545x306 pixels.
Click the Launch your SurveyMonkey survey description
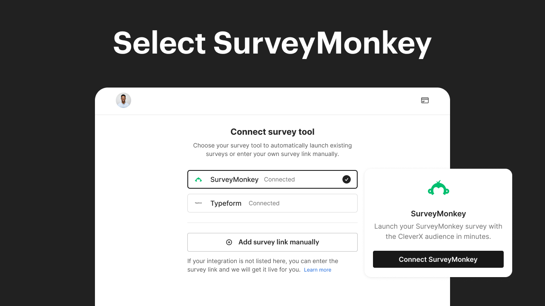(x=438, y=231)
